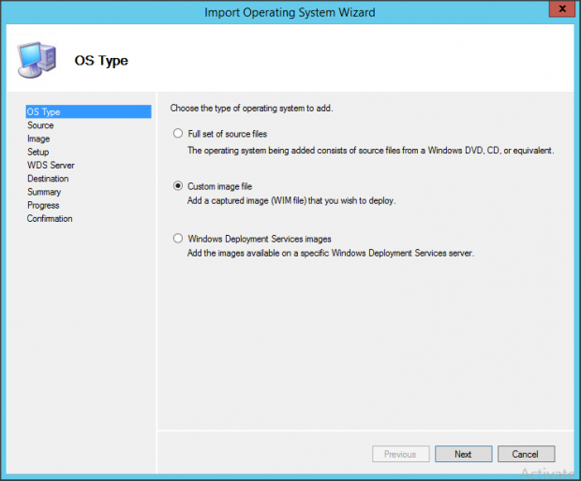This screenshot has width=581, height=481.
Task: Pick Windows Deployment Services images option
Action: (x=178, y=239)
